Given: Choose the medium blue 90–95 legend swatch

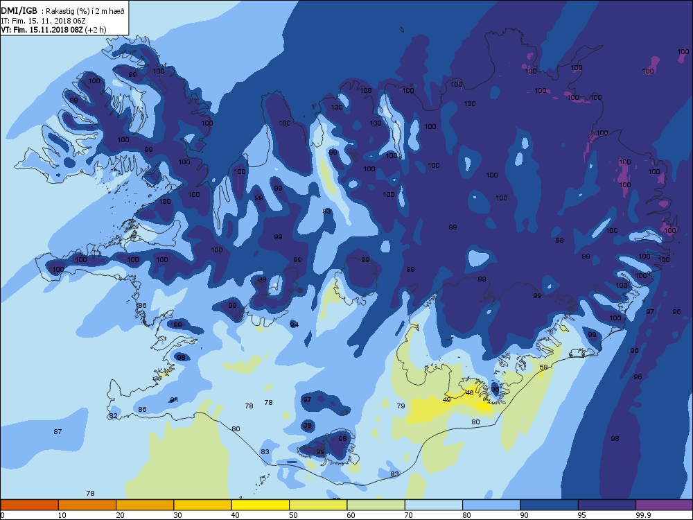Looking at the screenshot, I should [550, 505].
